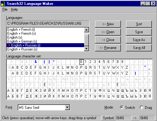This screenshot has height=121, width=157.
Task: Click the Save As button
Action: click(x=139, y=40)
